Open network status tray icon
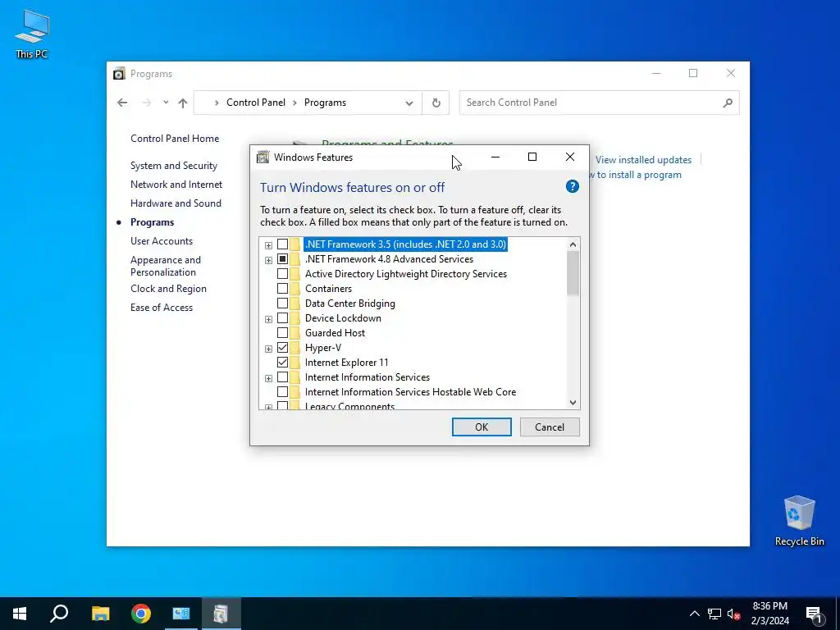Image resolution: width=840 pixels, height=630 pixels. 714,614
